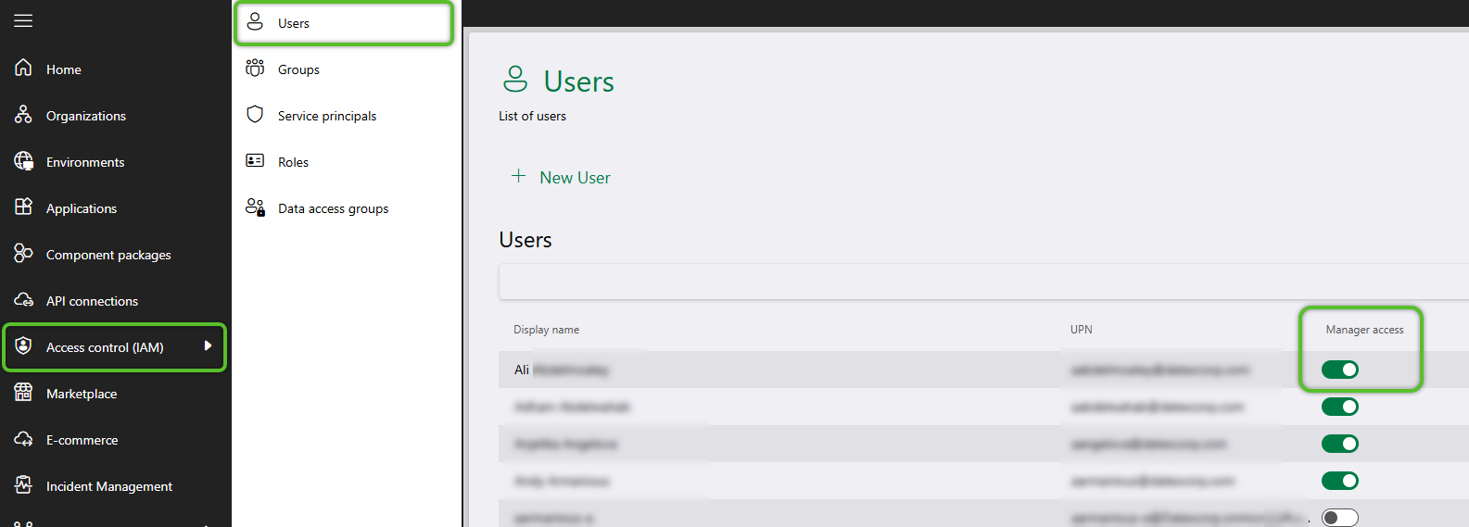
Task: Open Roles from the IAM submenu
Action: 293,162
